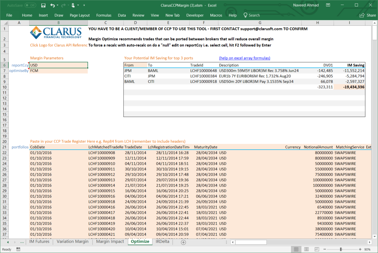Switch to the Variation Margin sheet tab
Screen dimensions: 378x253
pos(73,242)
